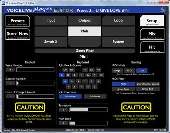Open the Switch 3 tab
Image resolution: width=170 pixels, height=133 pixels.
51,42
